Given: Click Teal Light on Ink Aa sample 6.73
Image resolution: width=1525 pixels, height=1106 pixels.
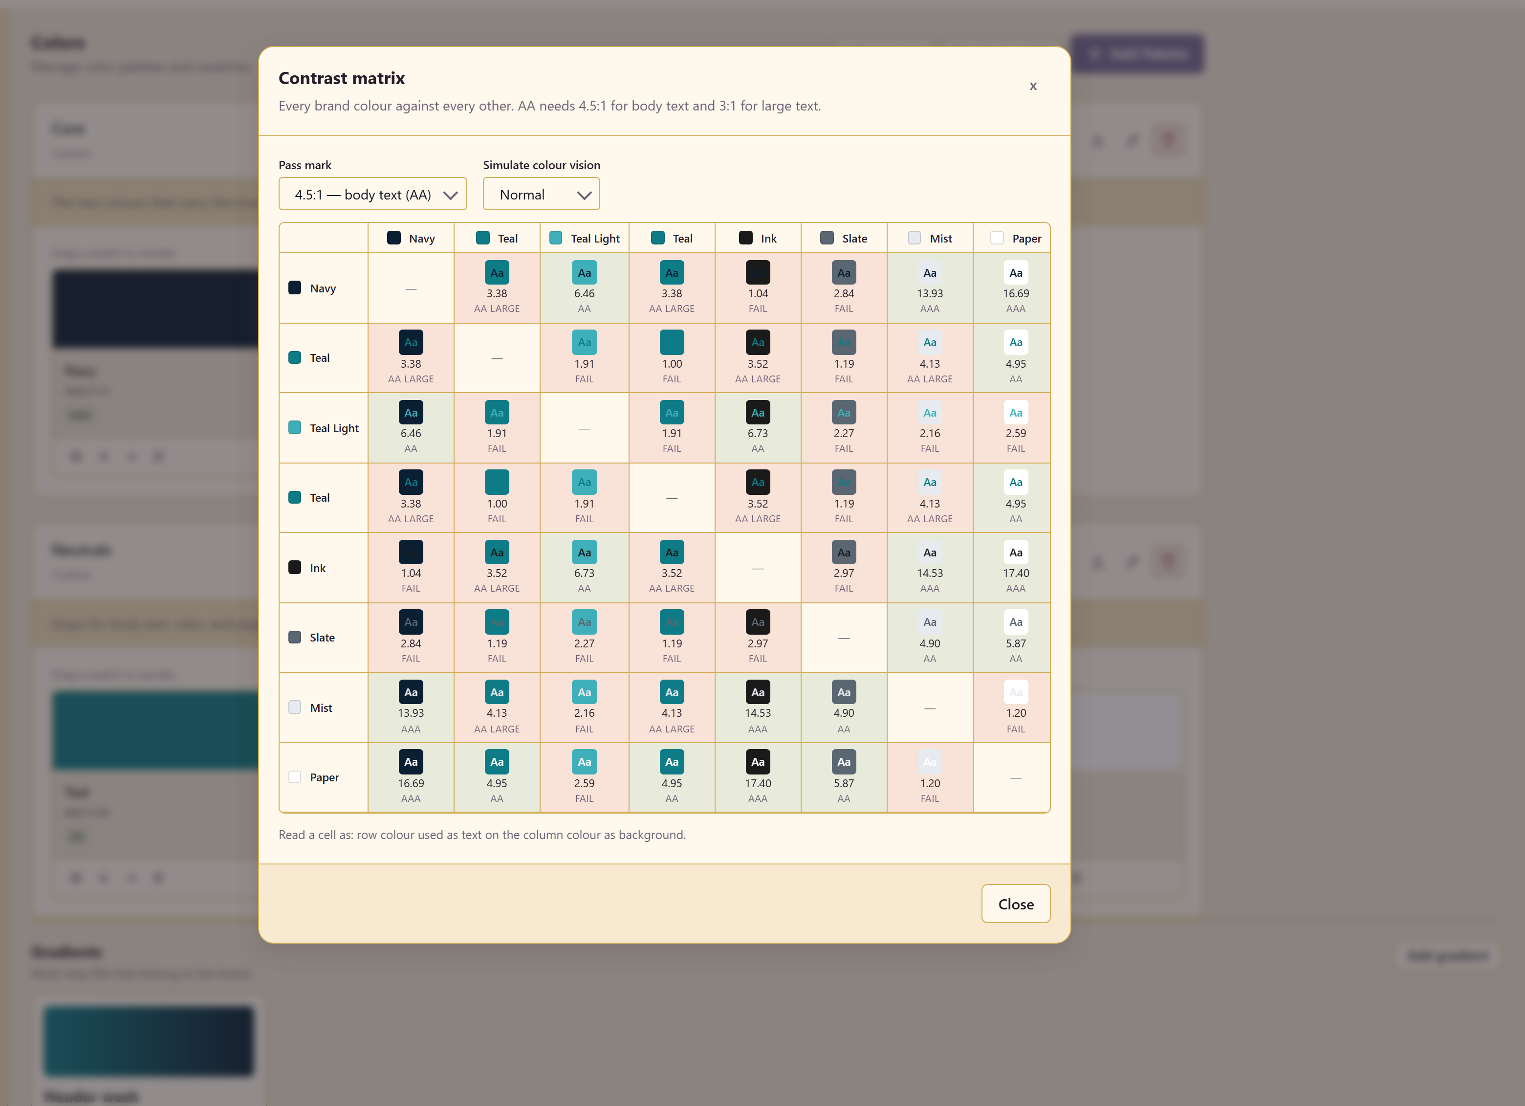Looking at the screenshot, I should pos(758,412).
